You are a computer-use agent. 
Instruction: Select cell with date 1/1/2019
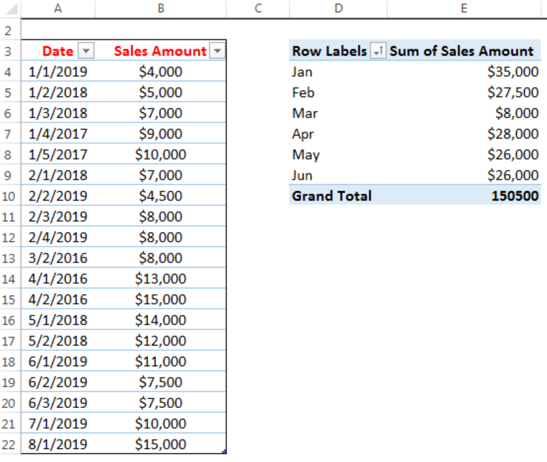(58, 72)
